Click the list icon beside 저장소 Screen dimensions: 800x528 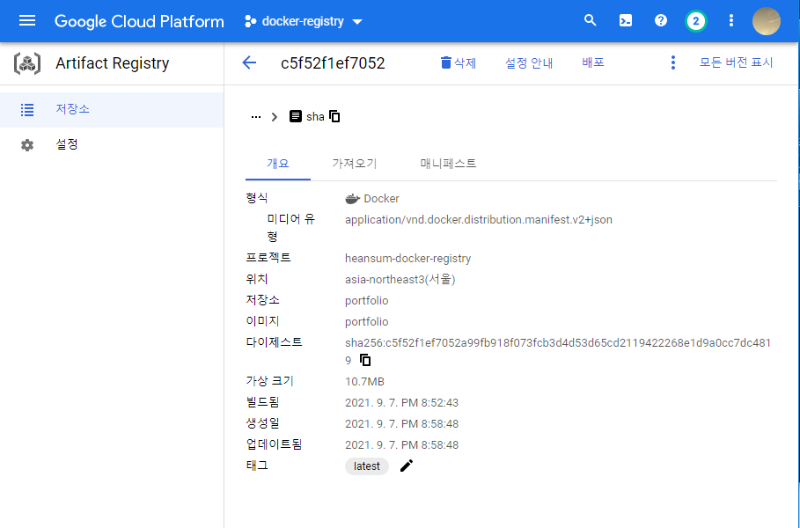point(27,110)
